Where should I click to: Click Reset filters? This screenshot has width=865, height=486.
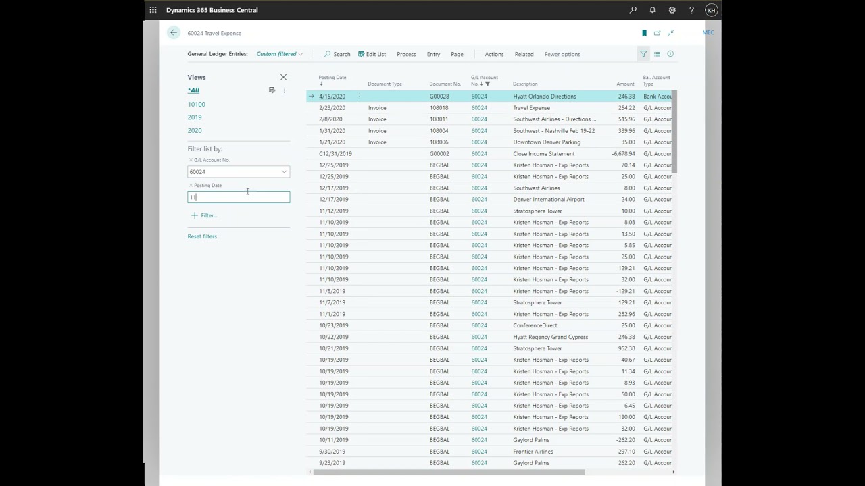pos(202,236)
